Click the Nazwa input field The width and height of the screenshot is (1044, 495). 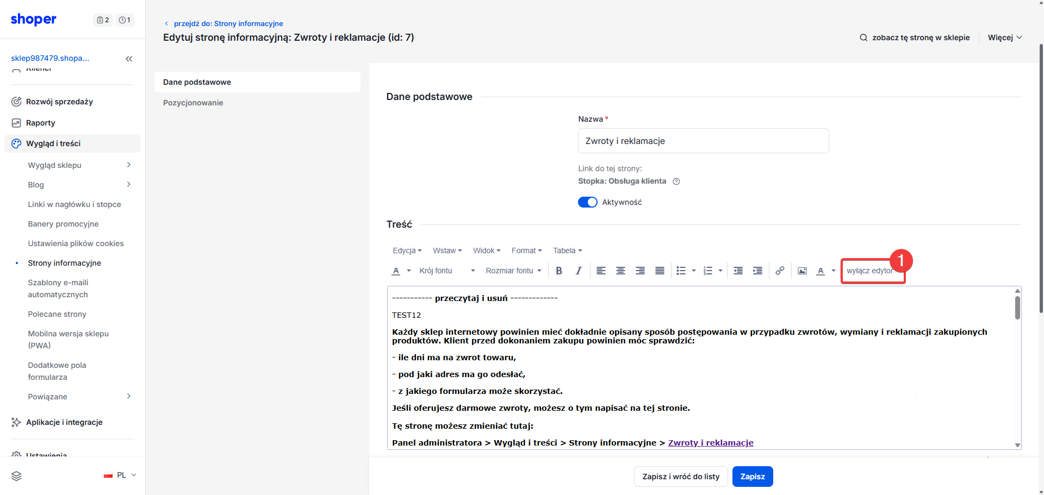click(x=703, y=141)
